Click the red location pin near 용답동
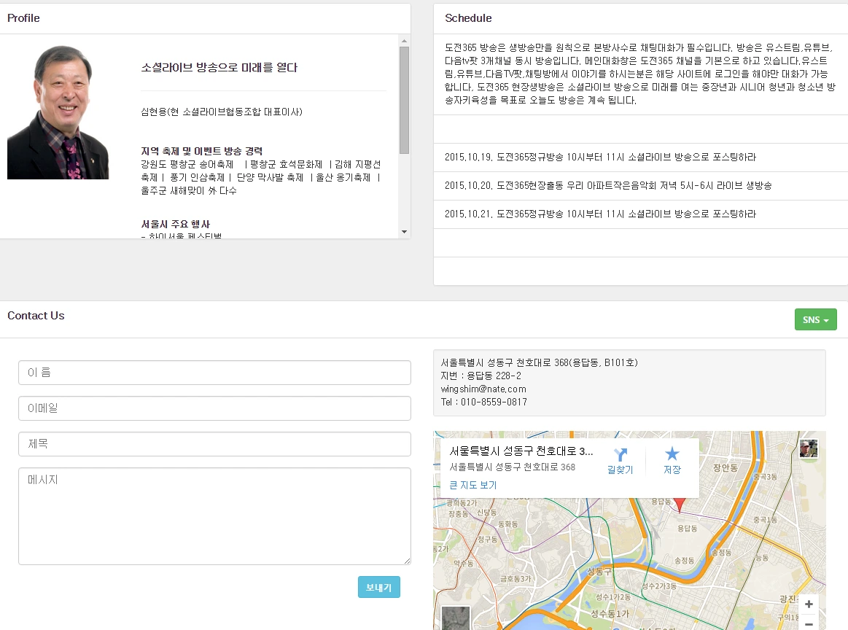The width and height of the screenshot is (848, 630). pos(680,503)
